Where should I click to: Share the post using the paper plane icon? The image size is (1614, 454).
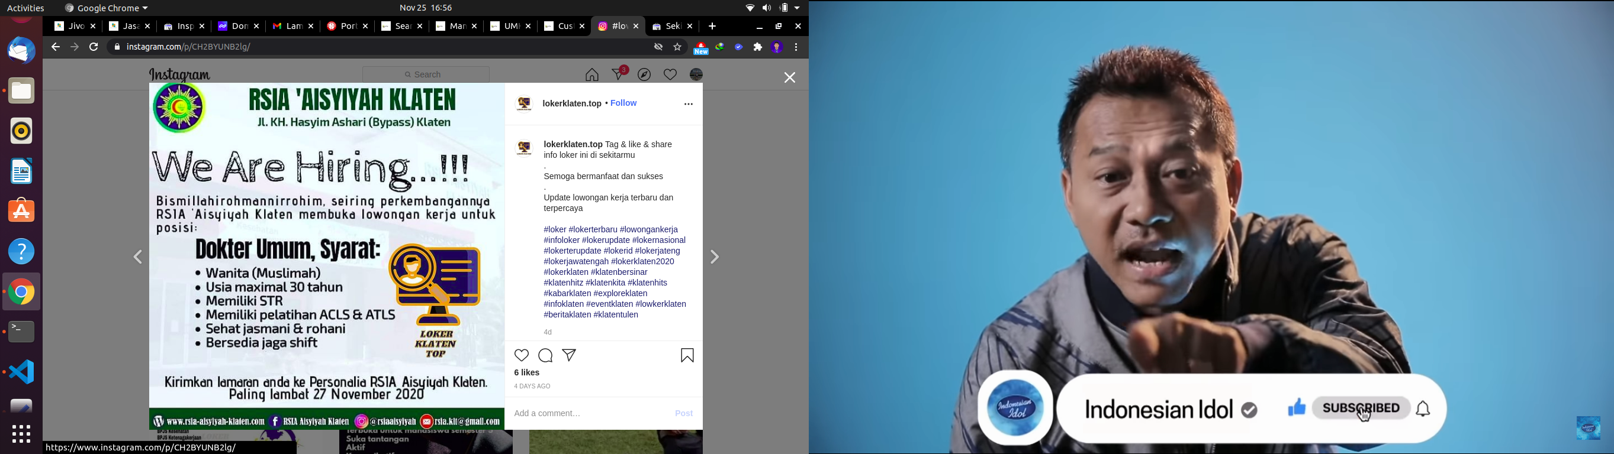(569, 355)
